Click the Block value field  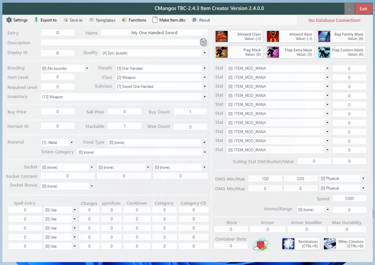(x=231, y=229)
